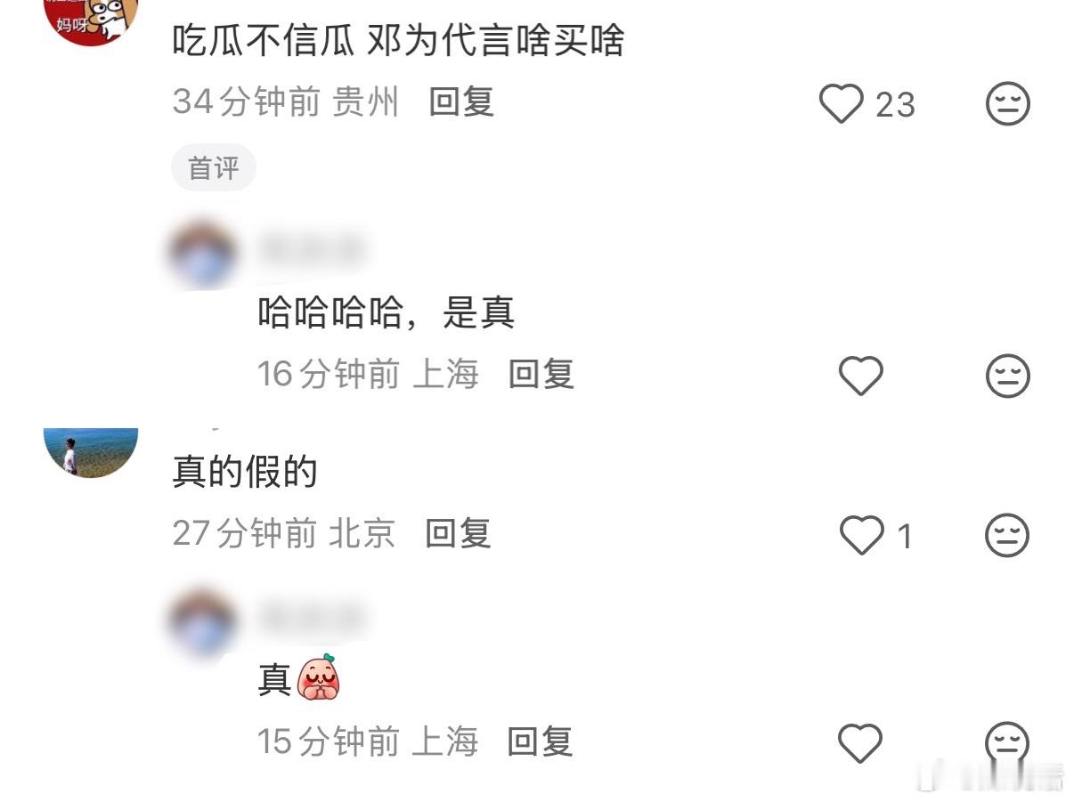Tap the 首评 badge
The width and height of the screenshot is (1074, 802).
[214, 168]
